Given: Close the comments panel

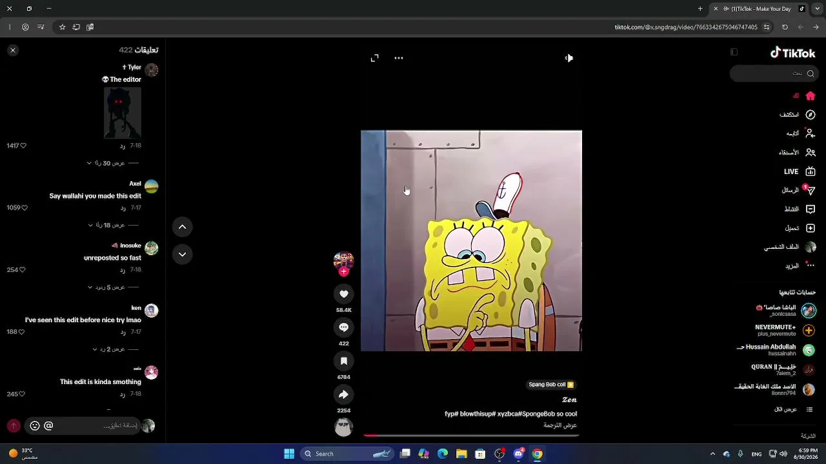Looking at the screenshot, I should click(x=13, y=50).
